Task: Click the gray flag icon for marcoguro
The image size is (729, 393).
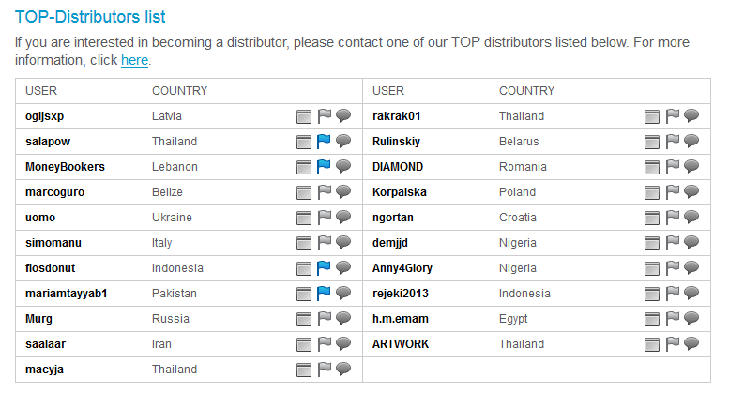Action: click(324, 192)
